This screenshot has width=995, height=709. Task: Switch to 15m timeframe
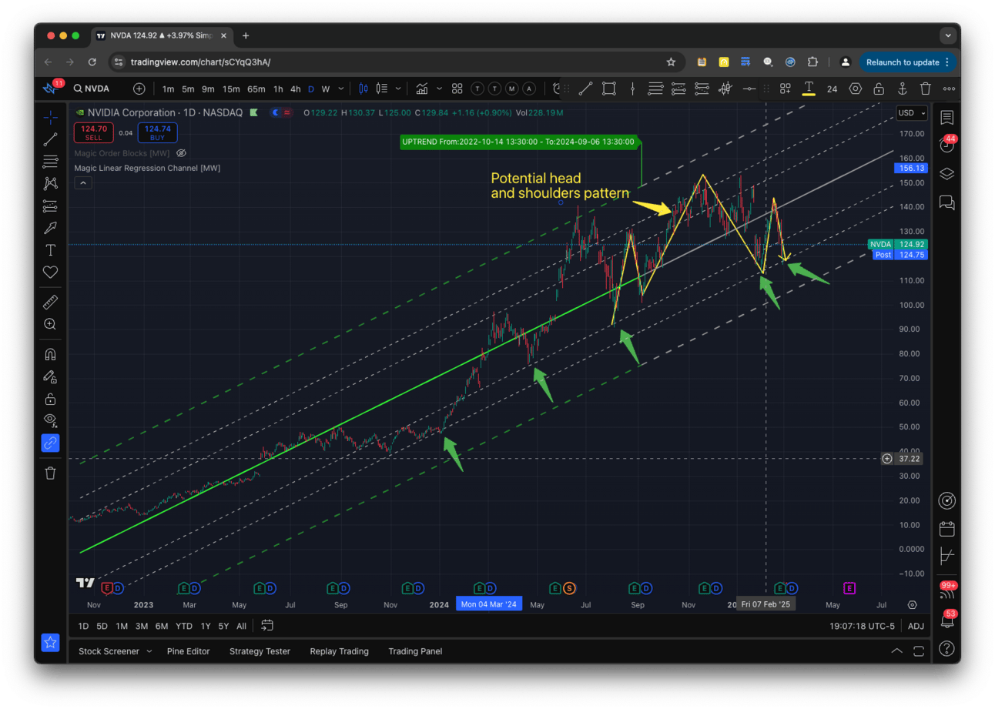231,89
